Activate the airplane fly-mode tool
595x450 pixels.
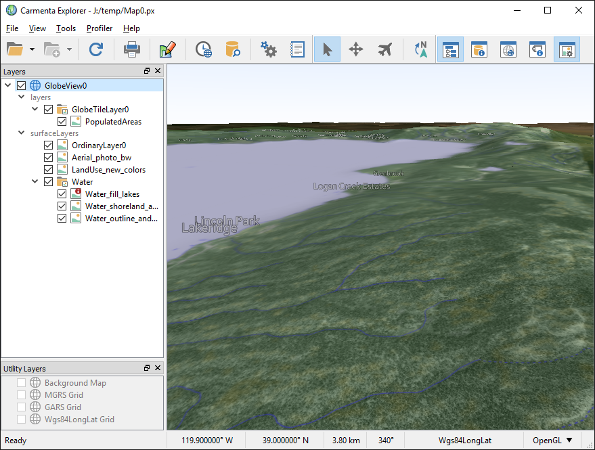[385, 49]
